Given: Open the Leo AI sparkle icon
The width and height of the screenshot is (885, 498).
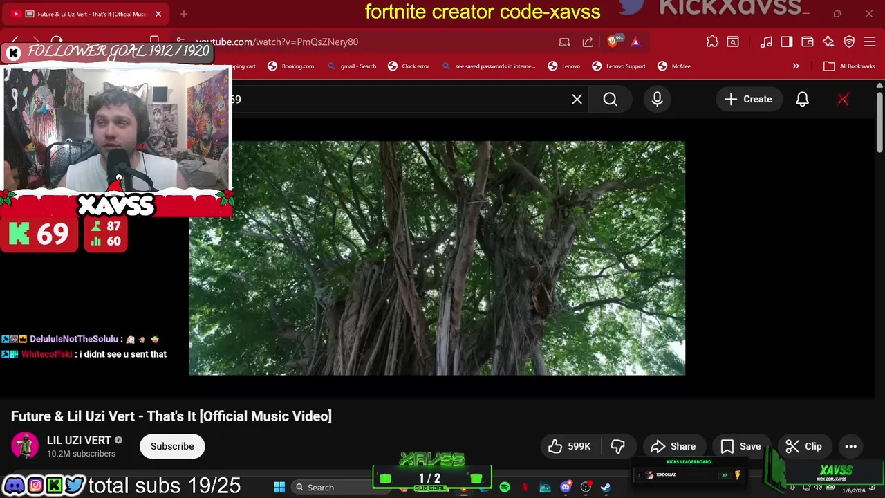Looking at the screenshot, I should pyautogui.click(x=828, y=41).
